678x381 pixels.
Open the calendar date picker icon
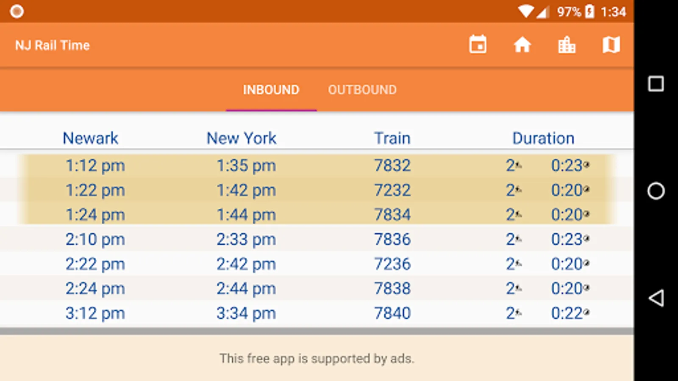tap(478, 44)
